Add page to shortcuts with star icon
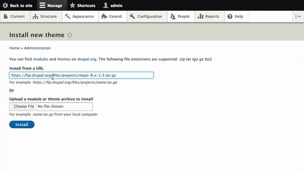The width and height of the screenshot is (304, 171). 70,35
